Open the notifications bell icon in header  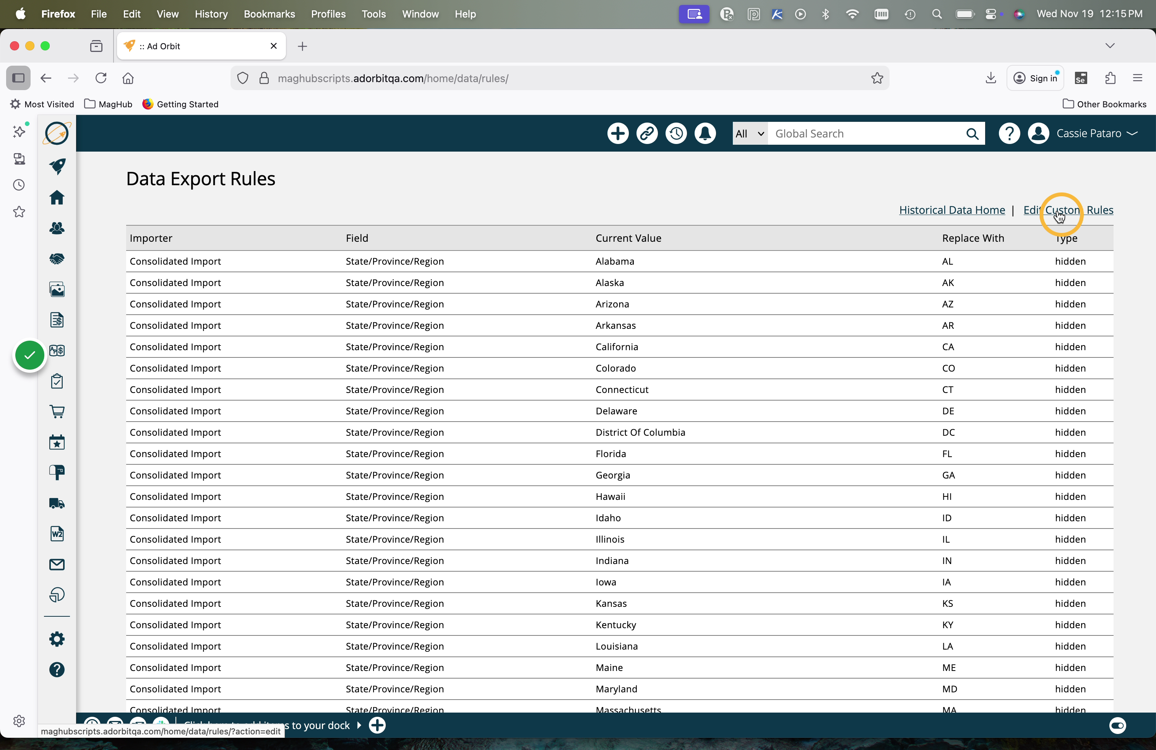point(705,133)
